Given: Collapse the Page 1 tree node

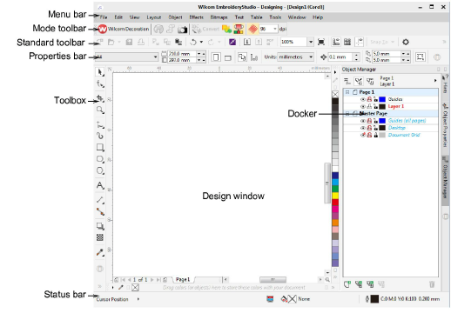Looking at the screenshot, I should [347, 92].
